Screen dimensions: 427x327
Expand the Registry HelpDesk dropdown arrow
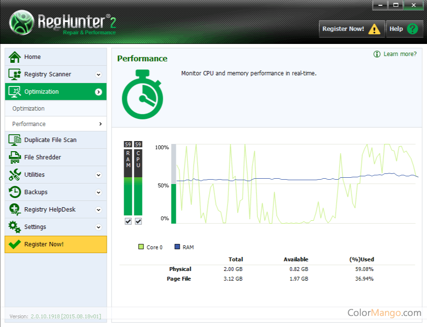[x=99, y=210]
